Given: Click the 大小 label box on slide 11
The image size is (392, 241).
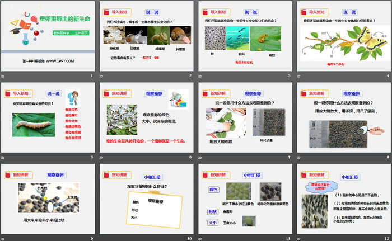Looking at the screenshot, I should coord(213,223).
